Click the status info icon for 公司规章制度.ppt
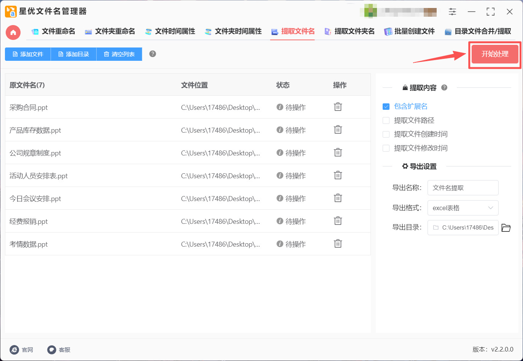The width and height of the screenshot is (523, 361). [280, 153]
